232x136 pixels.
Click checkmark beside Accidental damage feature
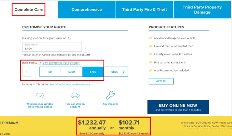click(151, 38)
